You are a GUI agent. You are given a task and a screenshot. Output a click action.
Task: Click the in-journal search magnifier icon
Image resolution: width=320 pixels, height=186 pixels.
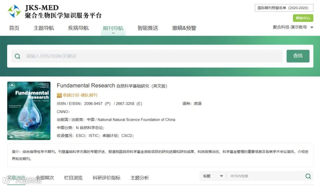point(308,176)
